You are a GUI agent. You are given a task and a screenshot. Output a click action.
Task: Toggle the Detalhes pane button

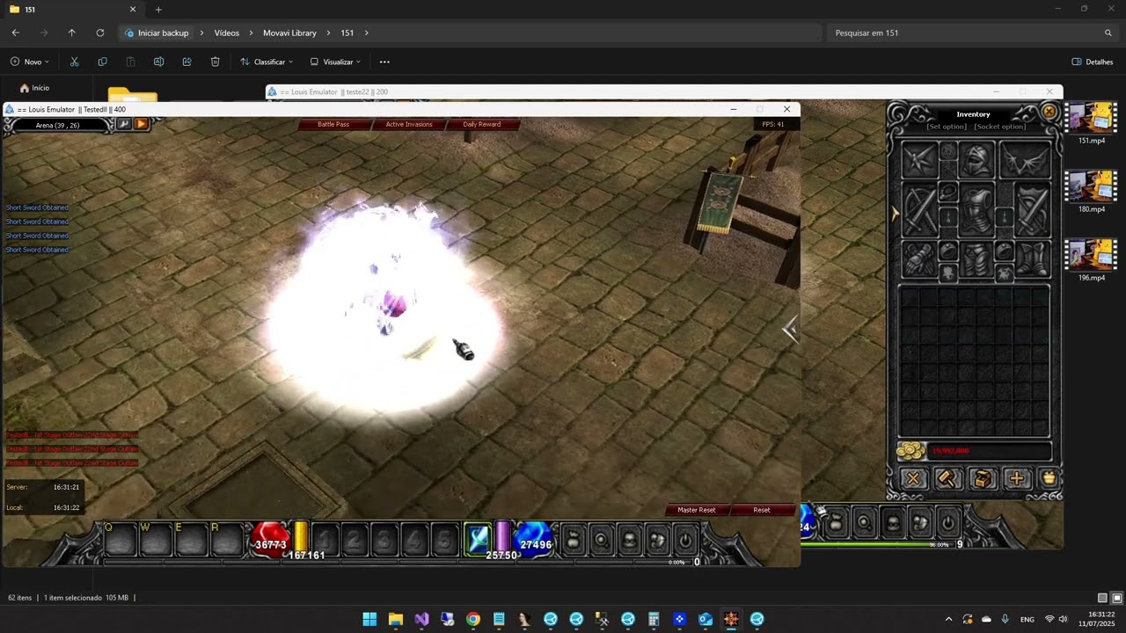1092,62
